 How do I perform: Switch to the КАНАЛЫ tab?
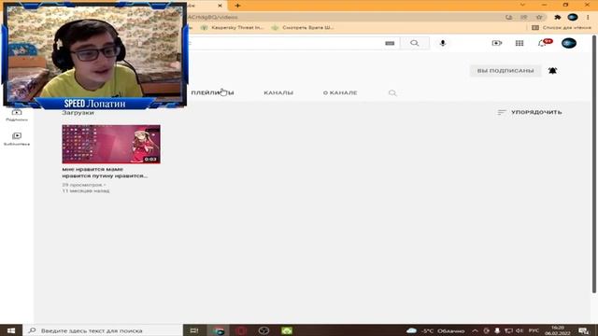coord(278,92)
